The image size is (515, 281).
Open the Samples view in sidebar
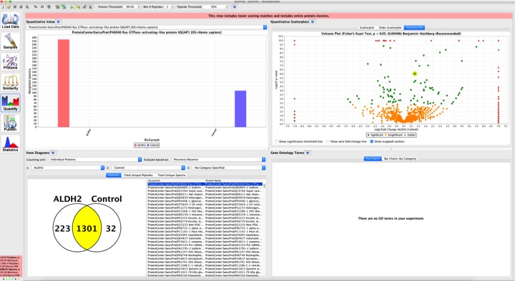(10, 41)
